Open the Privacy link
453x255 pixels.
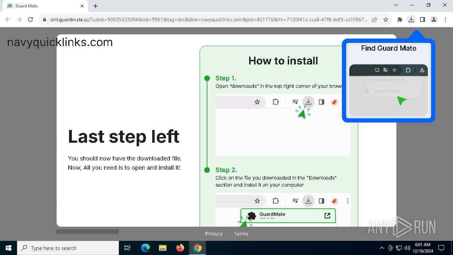coord(214,234)
